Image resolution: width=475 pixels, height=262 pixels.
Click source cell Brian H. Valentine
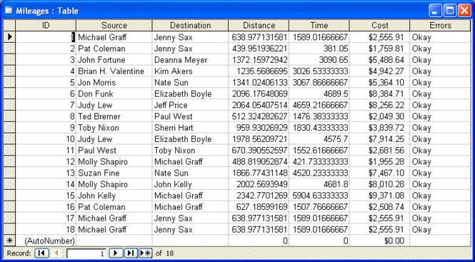pos(114,71)
